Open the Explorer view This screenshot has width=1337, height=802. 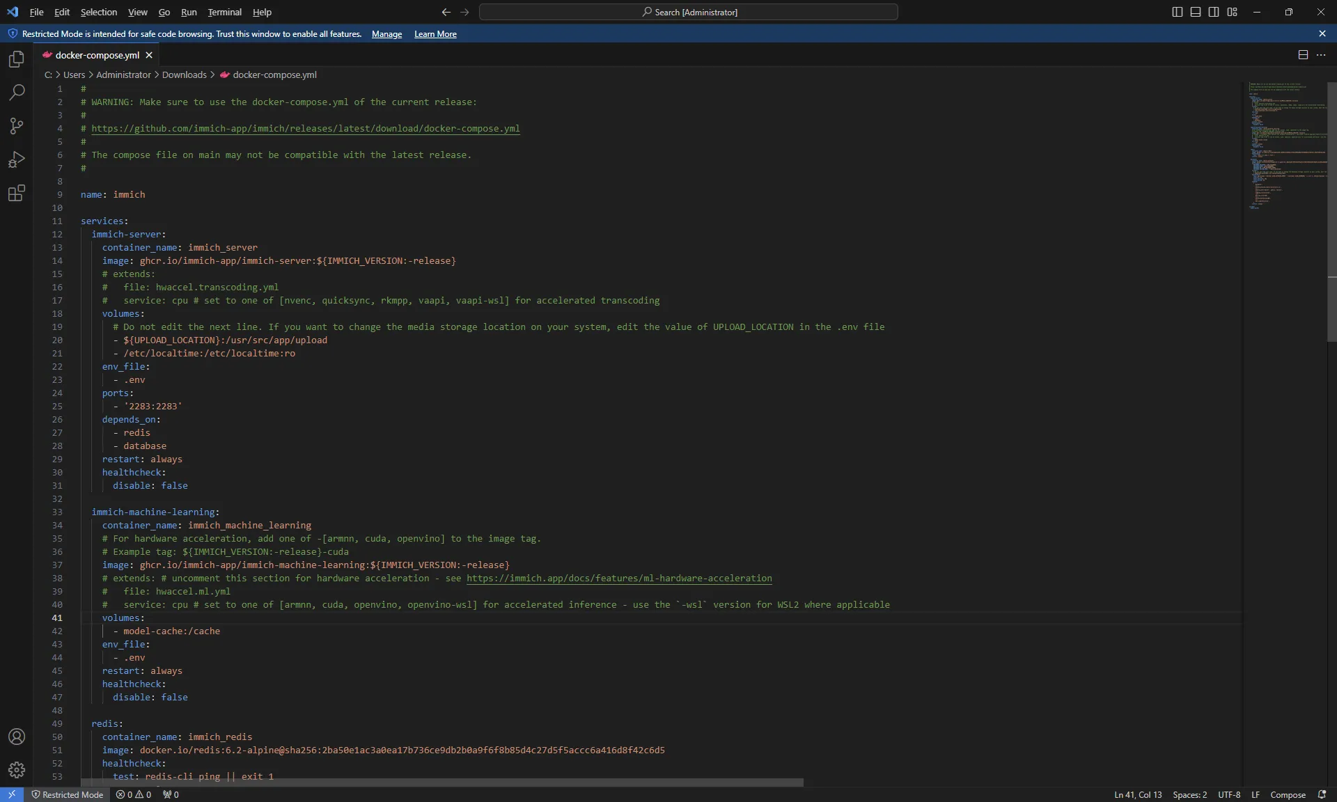pyautogui.click(x=16, y=59)
